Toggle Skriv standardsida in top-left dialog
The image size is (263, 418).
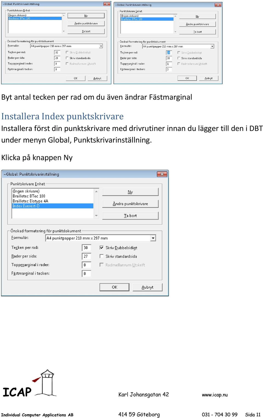click(x=67, y=58)
